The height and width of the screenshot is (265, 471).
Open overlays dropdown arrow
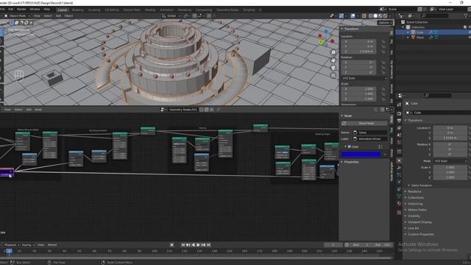357,15
